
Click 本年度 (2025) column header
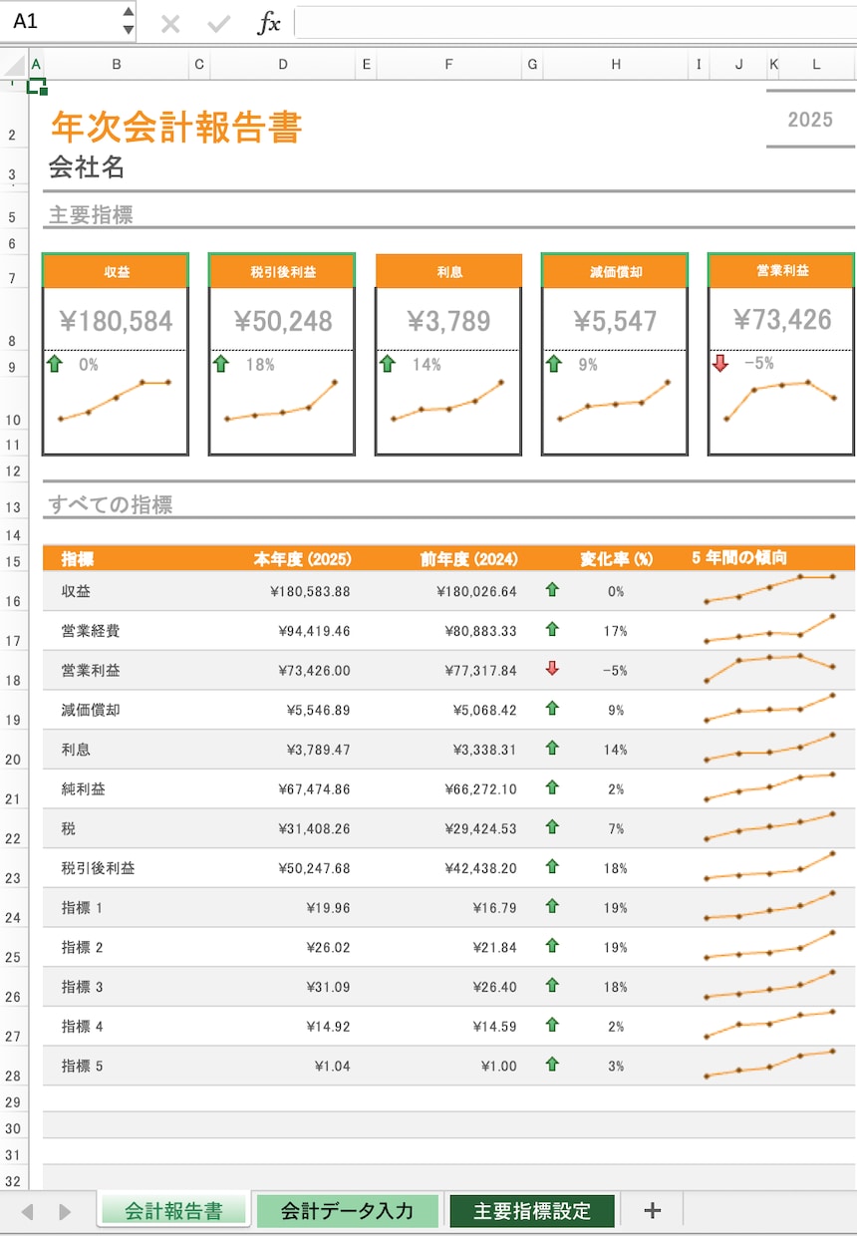[302, 558]
